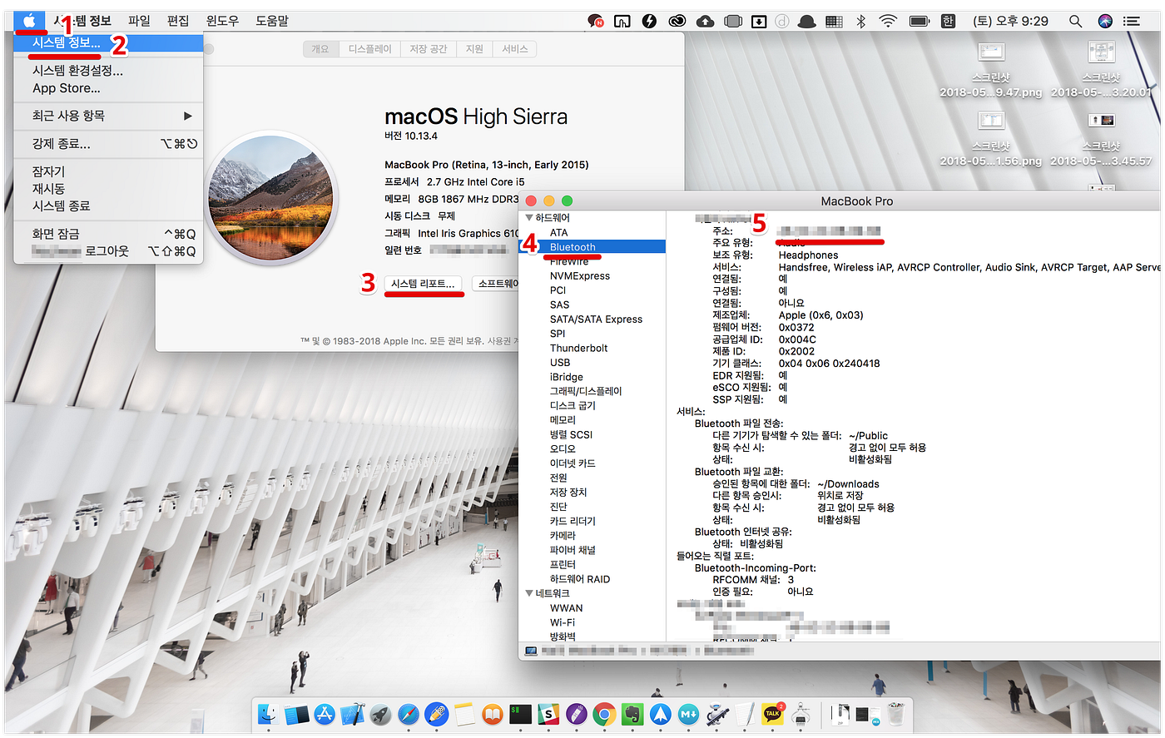Launch Google Chrome from the Dock

[605, 714]
